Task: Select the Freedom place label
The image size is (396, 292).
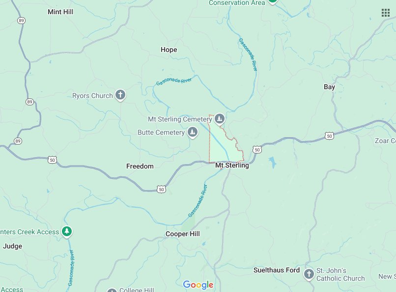Action: [140, 166]
